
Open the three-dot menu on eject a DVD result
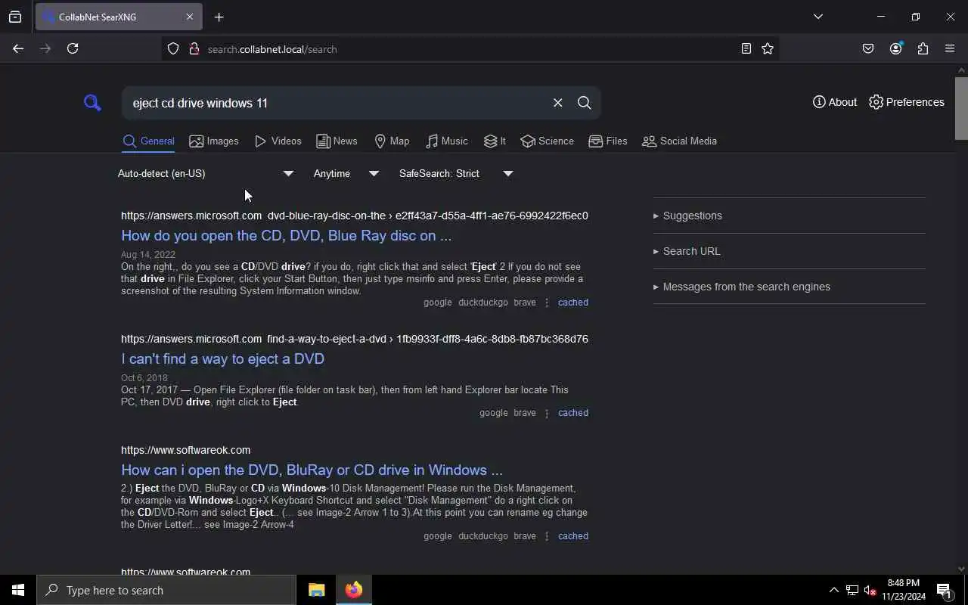tap(547, 413)
